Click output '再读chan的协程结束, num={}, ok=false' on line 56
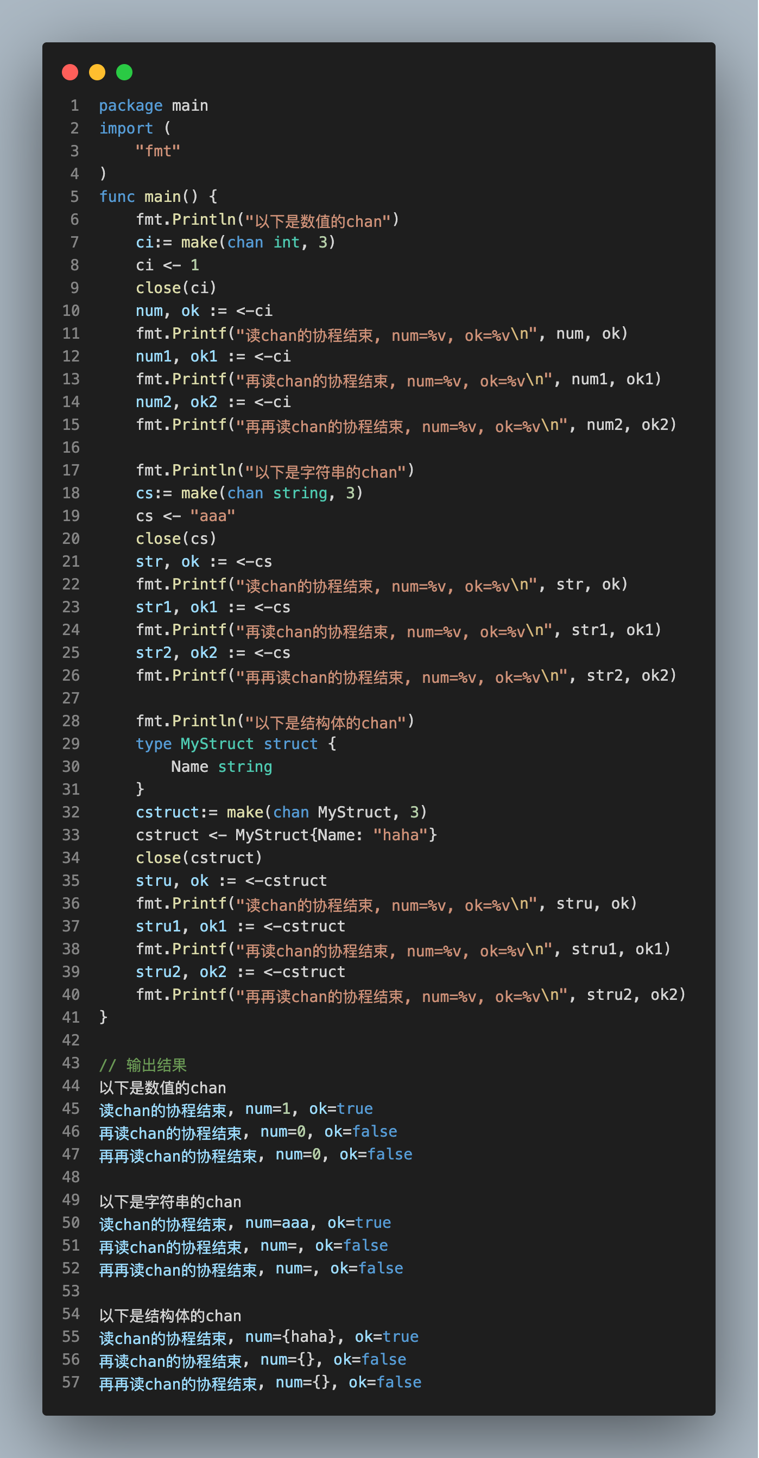This screenshot has height=1458, width=759. [253, 1361]
